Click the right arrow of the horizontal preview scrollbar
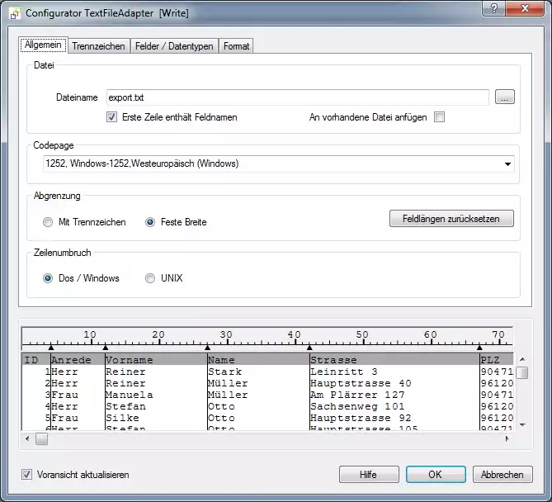 pos(508,439)
